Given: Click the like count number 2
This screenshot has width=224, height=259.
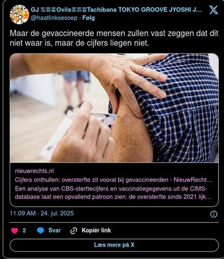Looking at the screenshot, I should (24, 230).
